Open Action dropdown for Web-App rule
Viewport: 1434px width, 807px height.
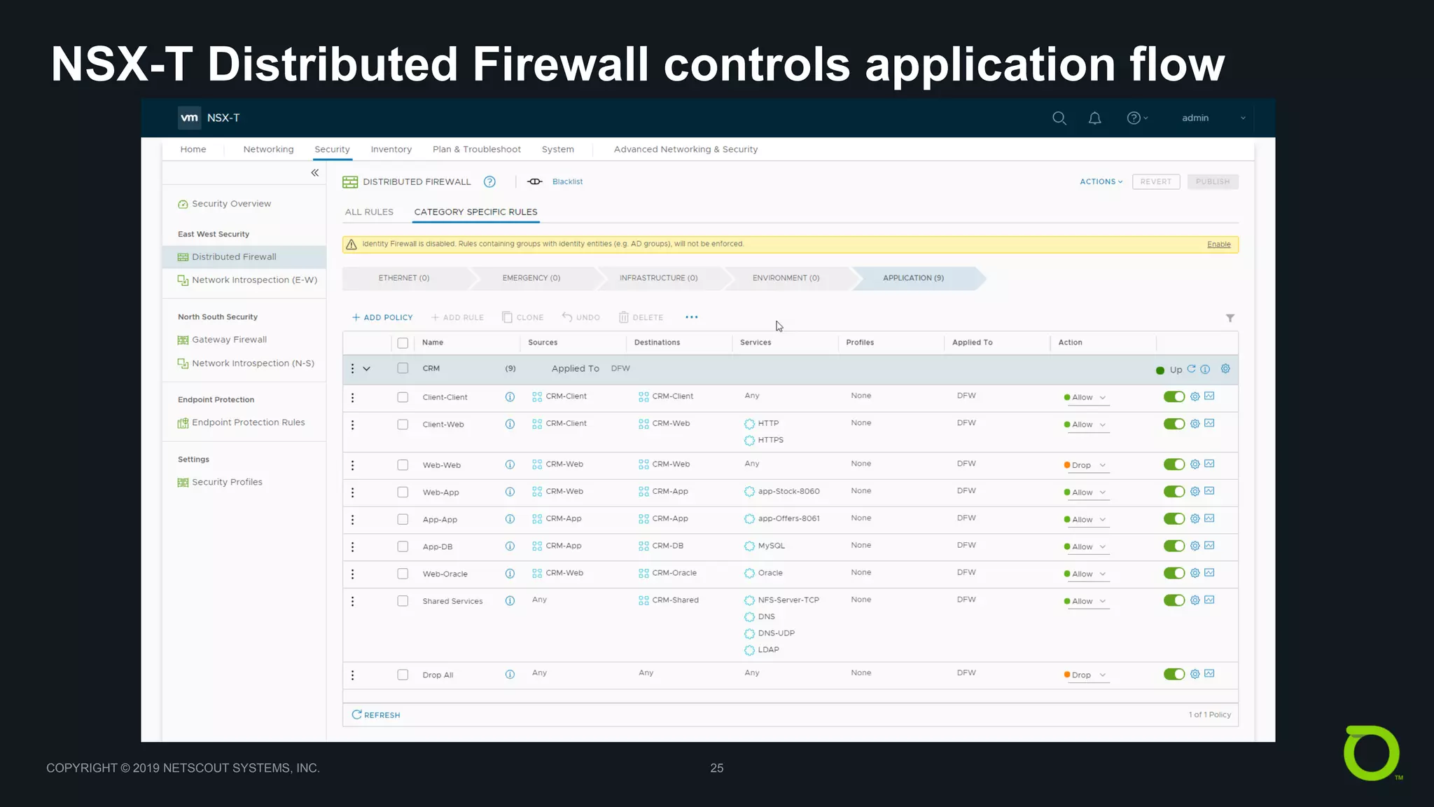click(1086, 493)
